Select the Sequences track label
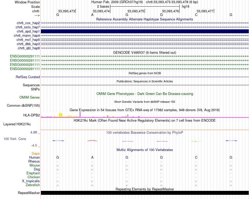Screen dimensions: 249x199 click(31, 85)
